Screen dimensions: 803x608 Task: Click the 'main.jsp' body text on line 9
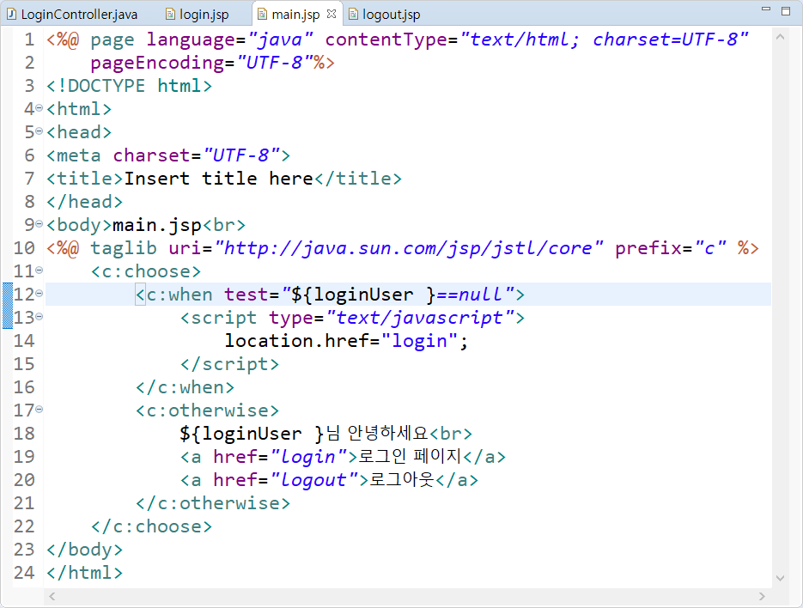pyautogui.click(x=157, y=225)
